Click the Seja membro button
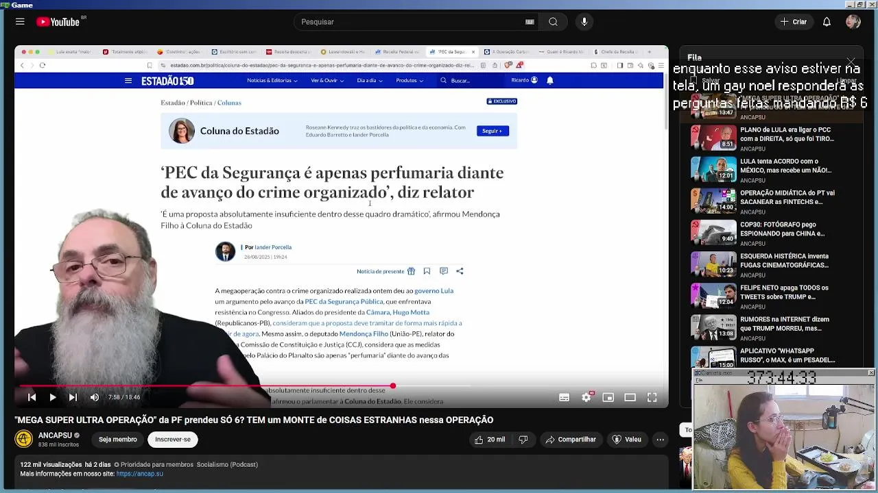The width and height of the screenshot is (878, 493). click(x=118, y=440)
